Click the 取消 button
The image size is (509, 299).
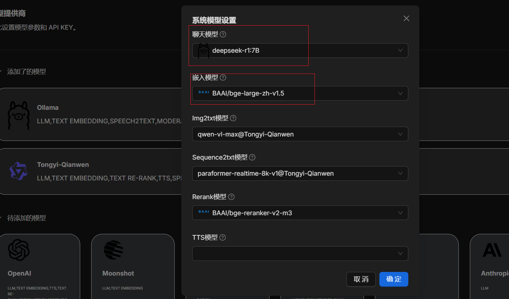coord(361,279)
